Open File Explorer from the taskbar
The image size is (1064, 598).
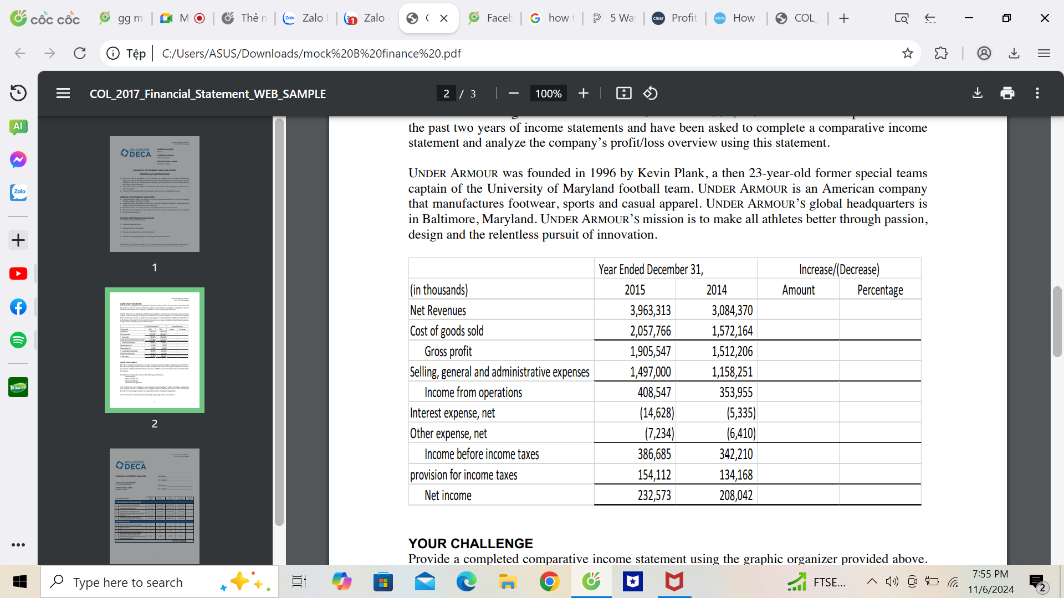(508, 582)
